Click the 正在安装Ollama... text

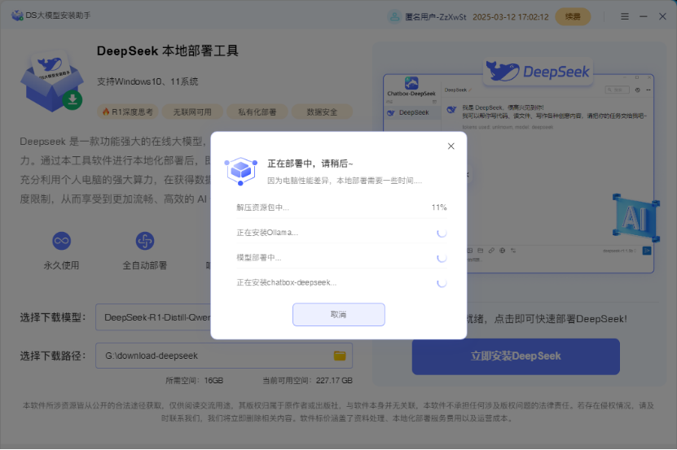tap(267, 233)
